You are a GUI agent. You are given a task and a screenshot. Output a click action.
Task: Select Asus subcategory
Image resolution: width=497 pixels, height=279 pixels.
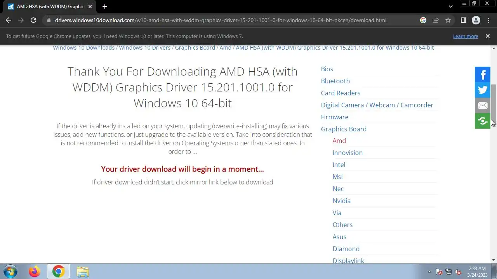tap(339, 237)
